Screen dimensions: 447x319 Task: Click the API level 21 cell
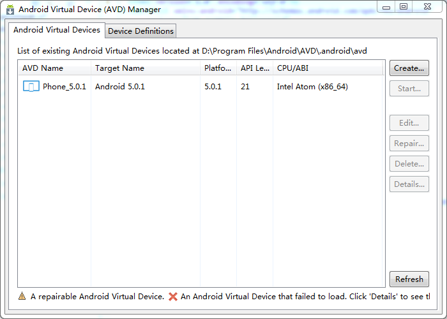click(245, 87)
